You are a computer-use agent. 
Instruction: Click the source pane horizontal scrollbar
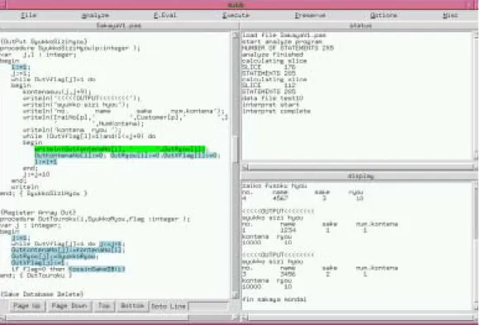[119, 317]
